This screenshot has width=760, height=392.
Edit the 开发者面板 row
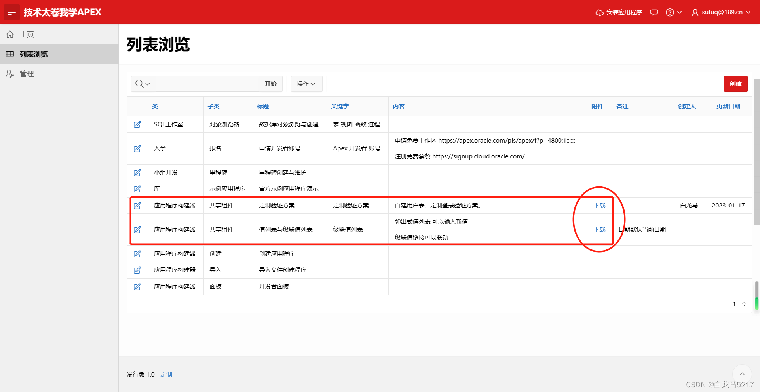137,287
